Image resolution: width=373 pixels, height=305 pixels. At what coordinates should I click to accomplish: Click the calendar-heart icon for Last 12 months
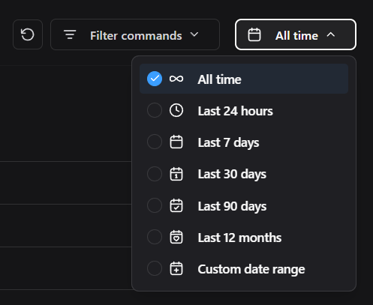pos(176,237)
